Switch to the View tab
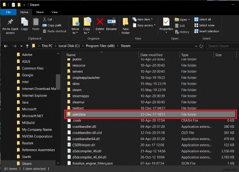The image size is (239, 172). [54, 12]
